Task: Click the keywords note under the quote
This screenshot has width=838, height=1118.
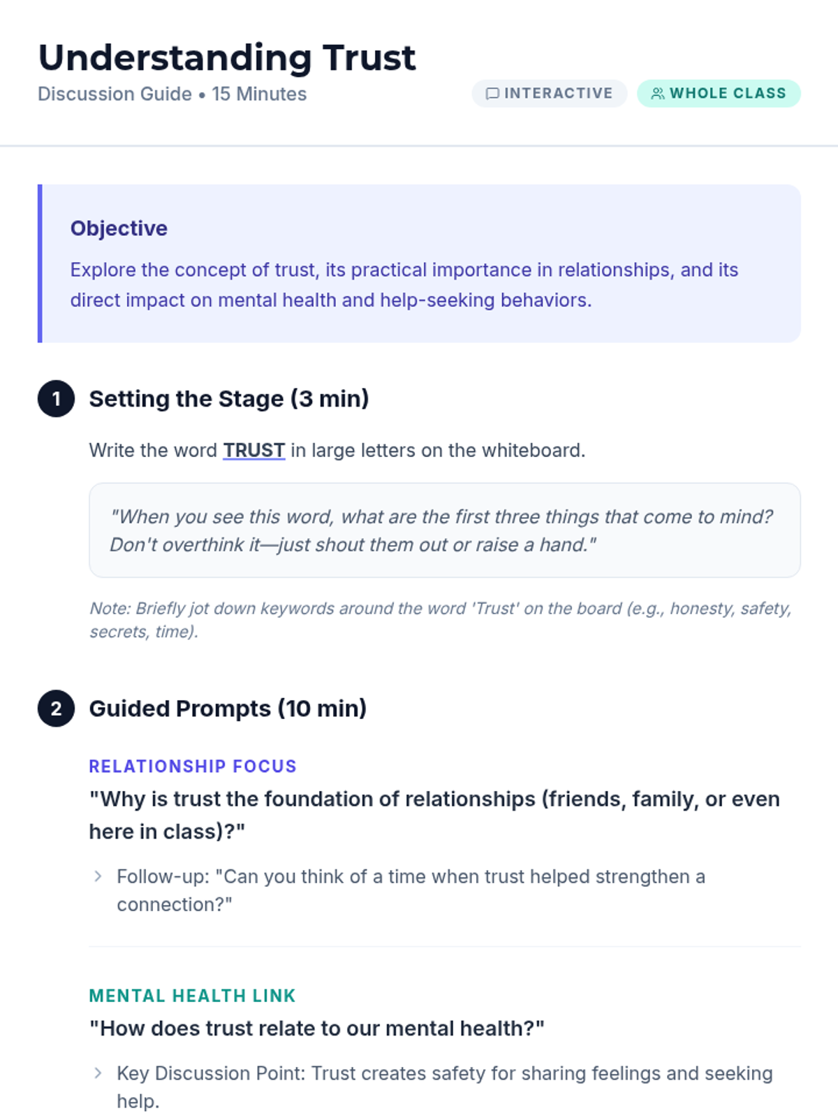Action: (x=440, y=620)
